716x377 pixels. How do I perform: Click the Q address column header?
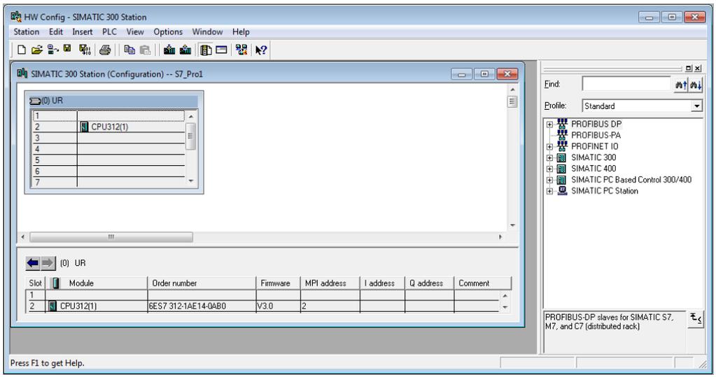(429, 283)
